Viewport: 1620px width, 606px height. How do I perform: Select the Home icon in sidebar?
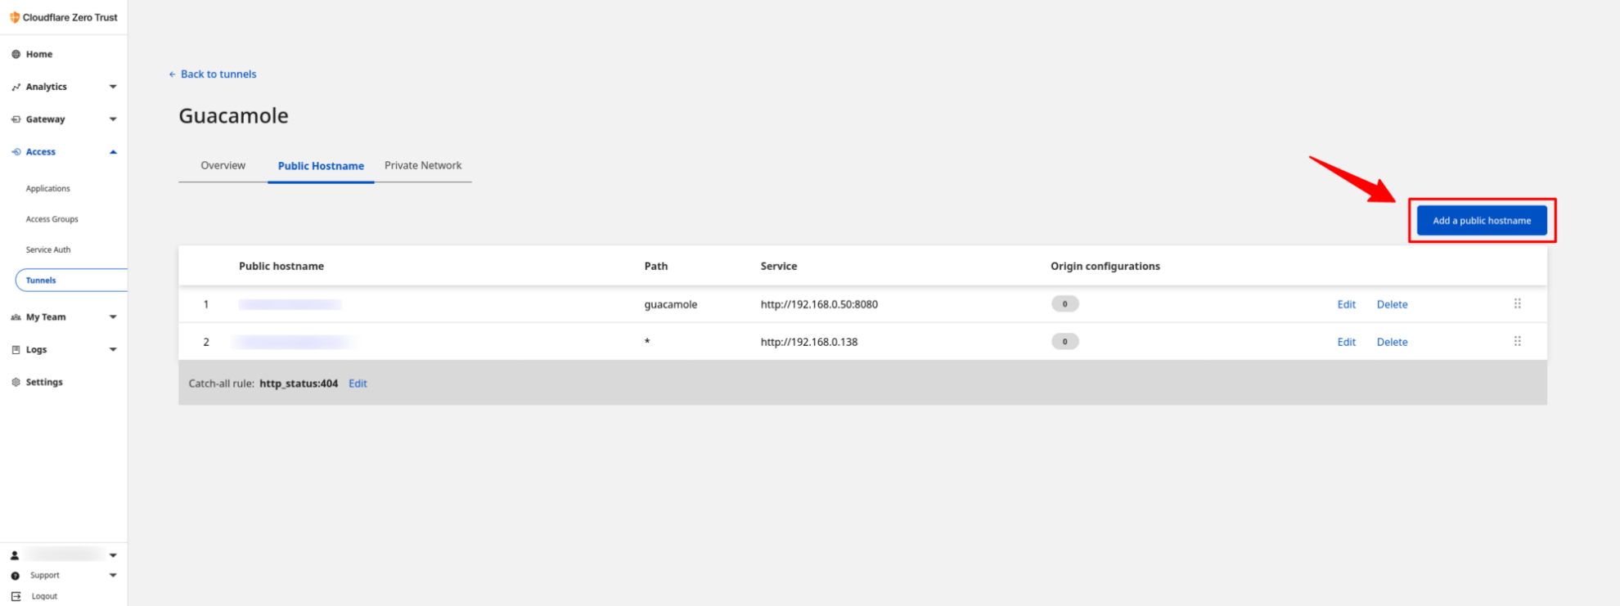coord(15,54)
